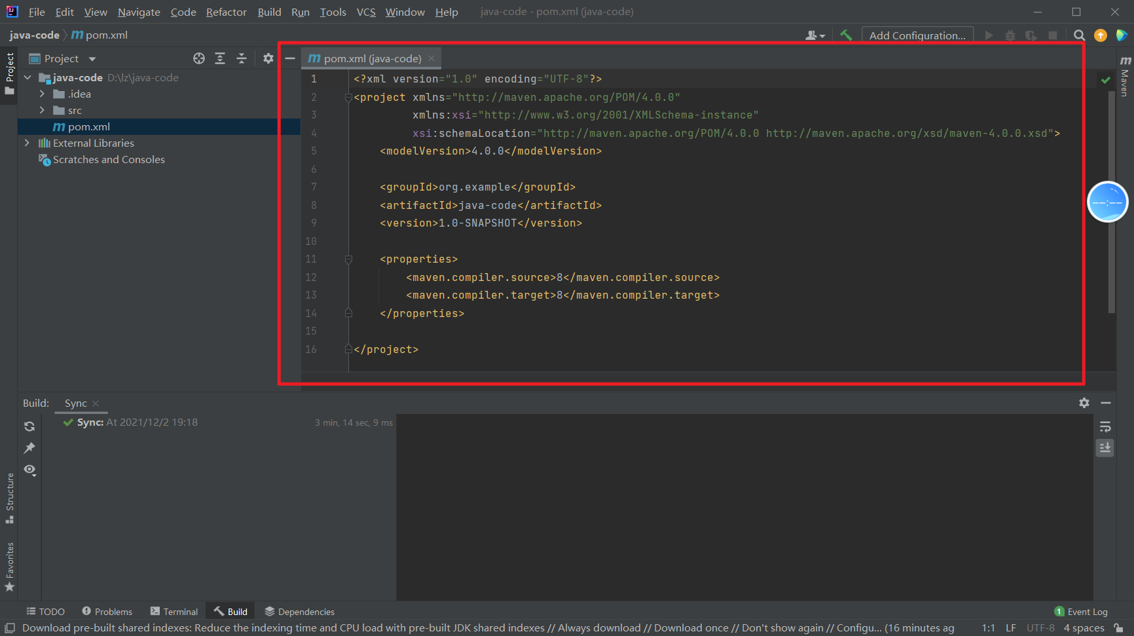Open the Refactor menu
This screenshot has width=1134, height=636.
coord(227,12)
